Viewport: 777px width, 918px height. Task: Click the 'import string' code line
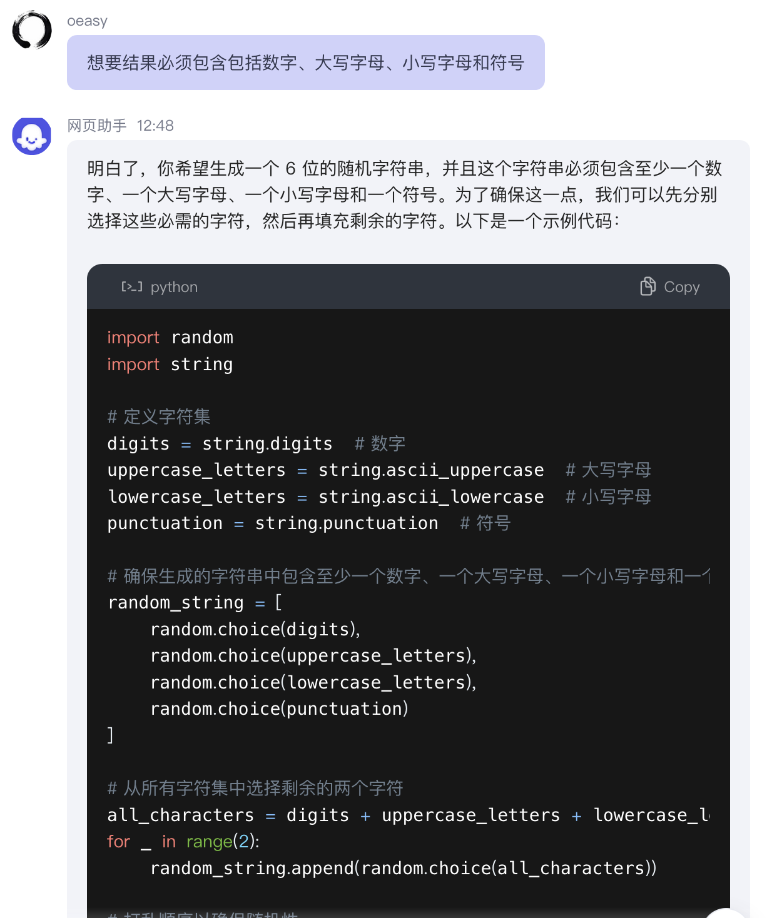coord(170,364)
